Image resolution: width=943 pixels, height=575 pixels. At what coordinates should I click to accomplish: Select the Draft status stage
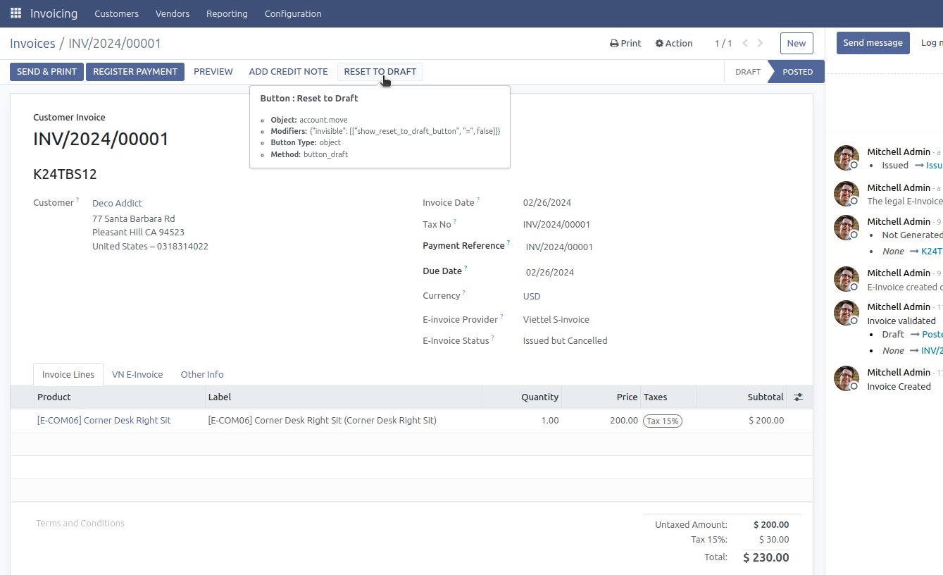(x=747, y=72)
